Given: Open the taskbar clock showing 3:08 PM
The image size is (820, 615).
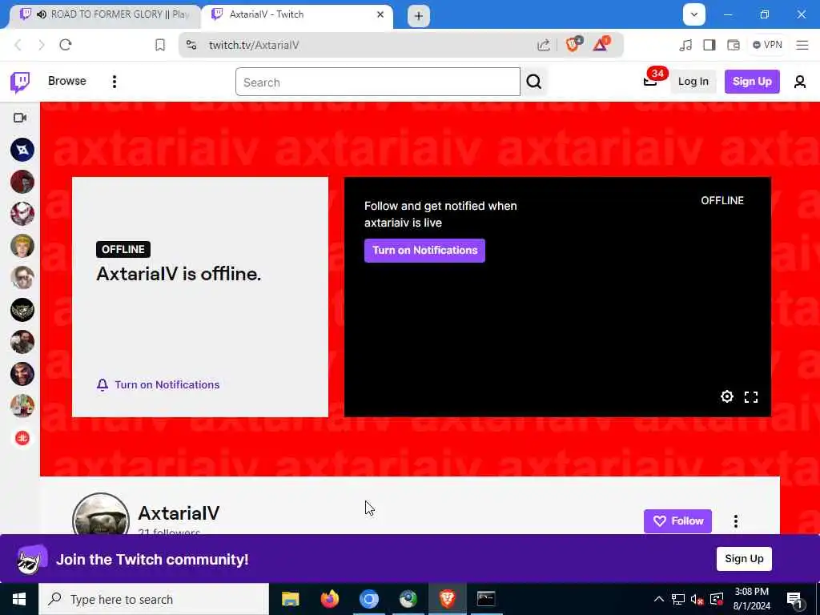Looking at the screenshot, I should tap(751, 599).
